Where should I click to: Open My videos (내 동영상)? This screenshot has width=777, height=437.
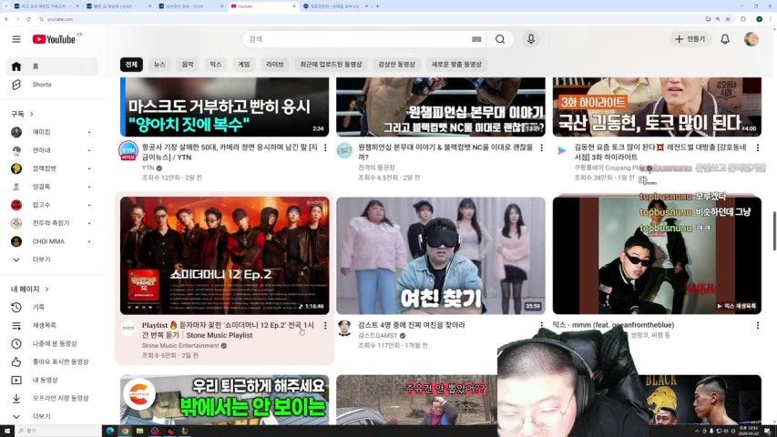pyautogui.click(x=52, y=380)
